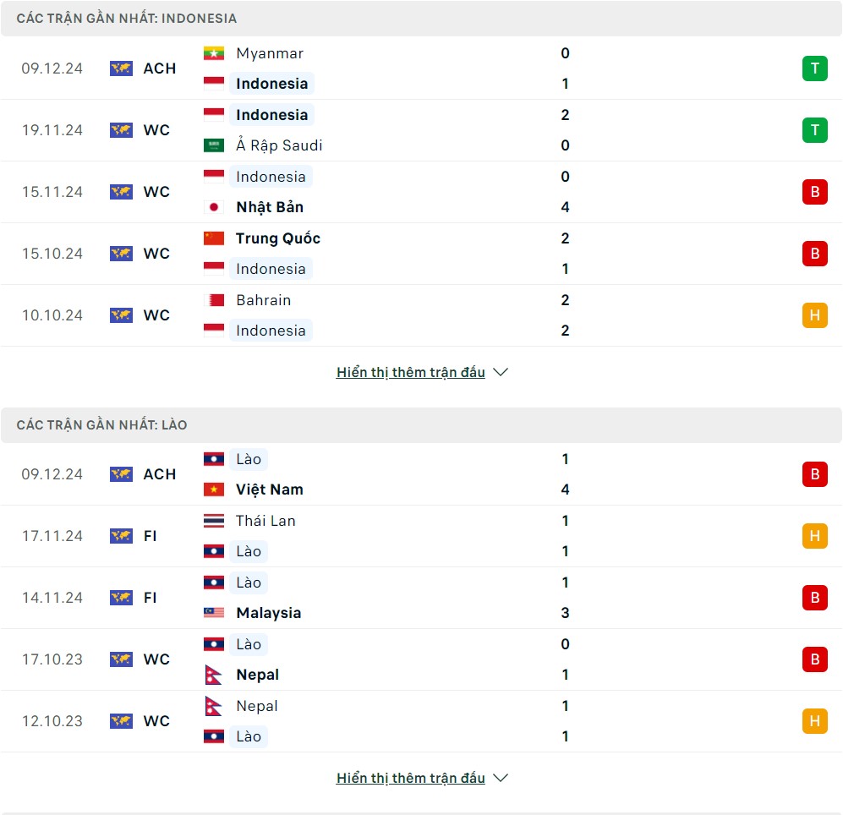Click the green T badge for Myanmar match
Viewport: 843px width, 815px height.
tap(814, 68)
